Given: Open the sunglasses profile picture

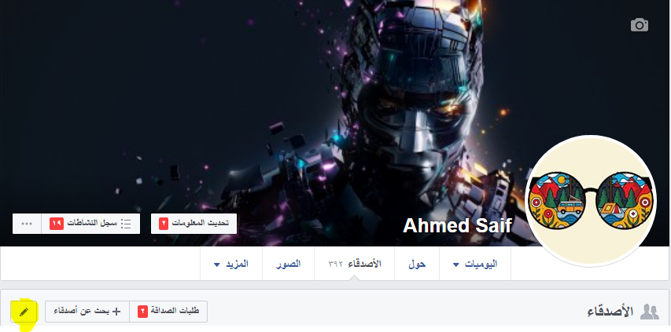Looking at the screenshot, I should (x=591, y=201).
